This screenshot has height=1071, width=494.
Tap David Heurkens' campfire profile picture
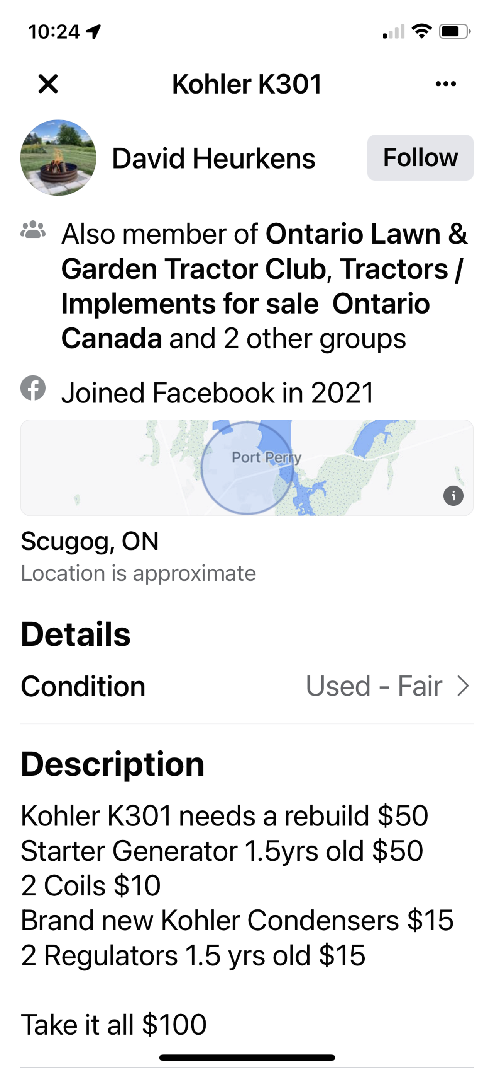point(58,158)
